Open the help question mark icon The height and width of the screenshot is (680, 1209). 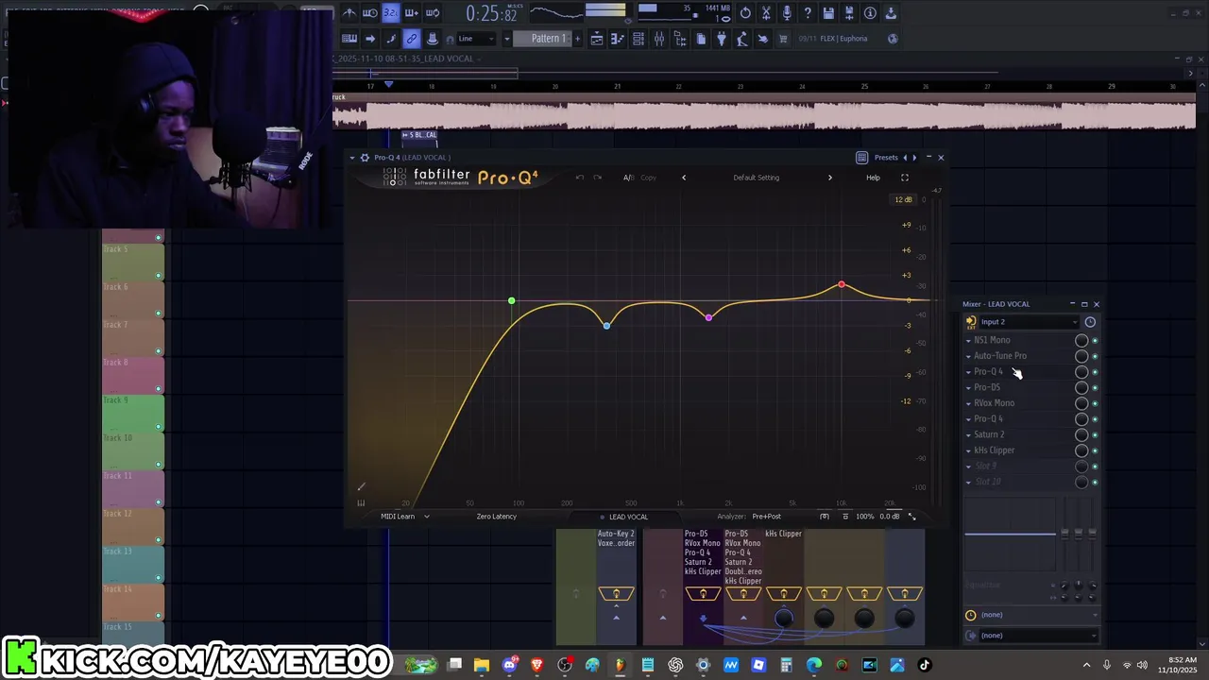click(808, 13)
